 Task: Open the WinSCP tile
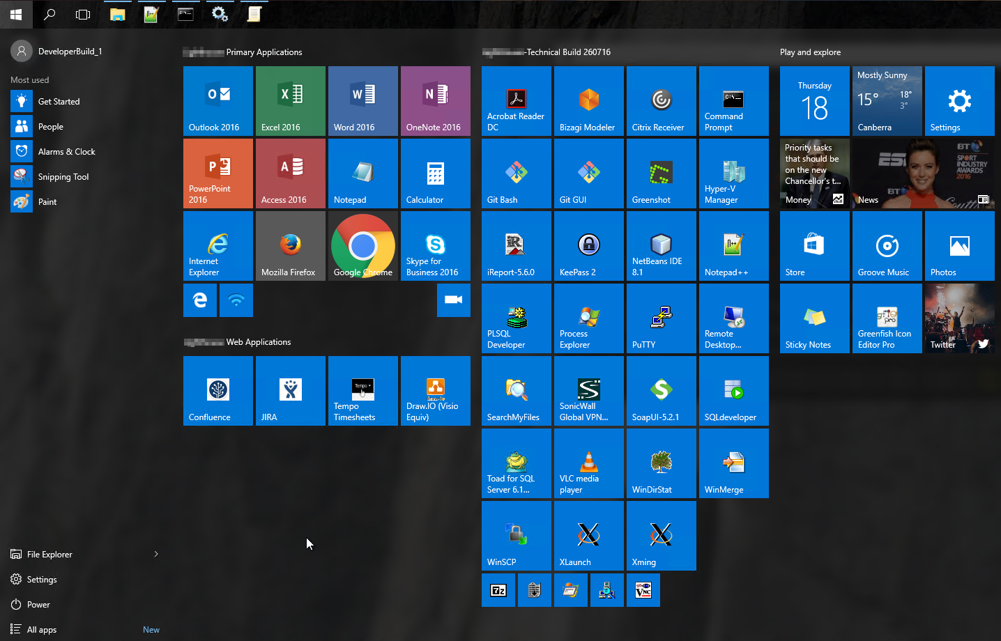click(517, 536)
